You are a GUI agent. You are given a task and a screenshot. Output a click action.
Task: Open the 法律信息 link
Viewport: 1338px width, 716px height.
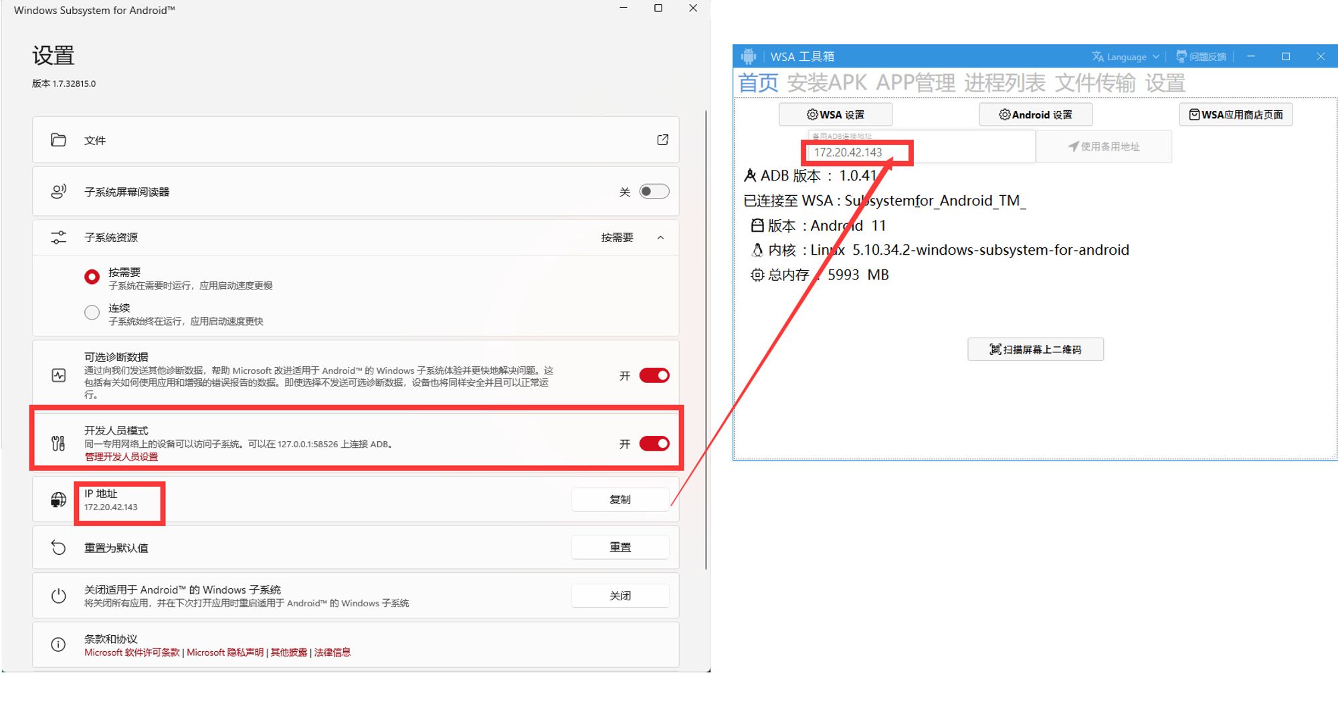click(x=332, y=652)
